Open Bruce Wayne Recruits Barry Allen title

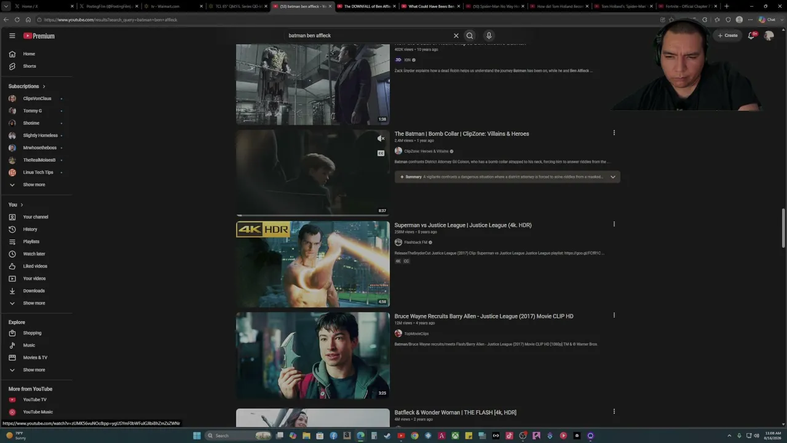tap(484, 316)
